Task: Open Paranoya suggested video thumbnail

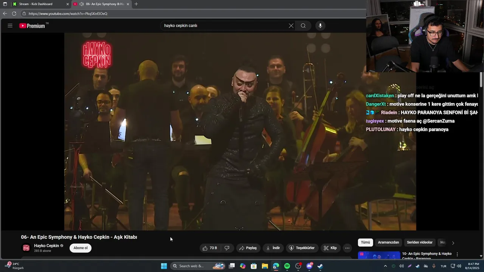Action: 379,255
